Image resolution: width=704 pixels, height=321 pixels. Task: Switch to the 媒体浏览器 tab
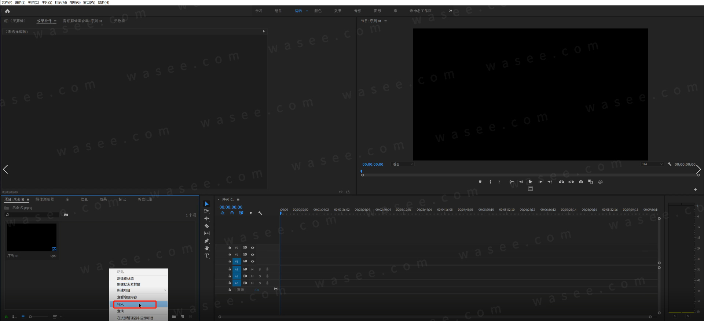[45, 200]
